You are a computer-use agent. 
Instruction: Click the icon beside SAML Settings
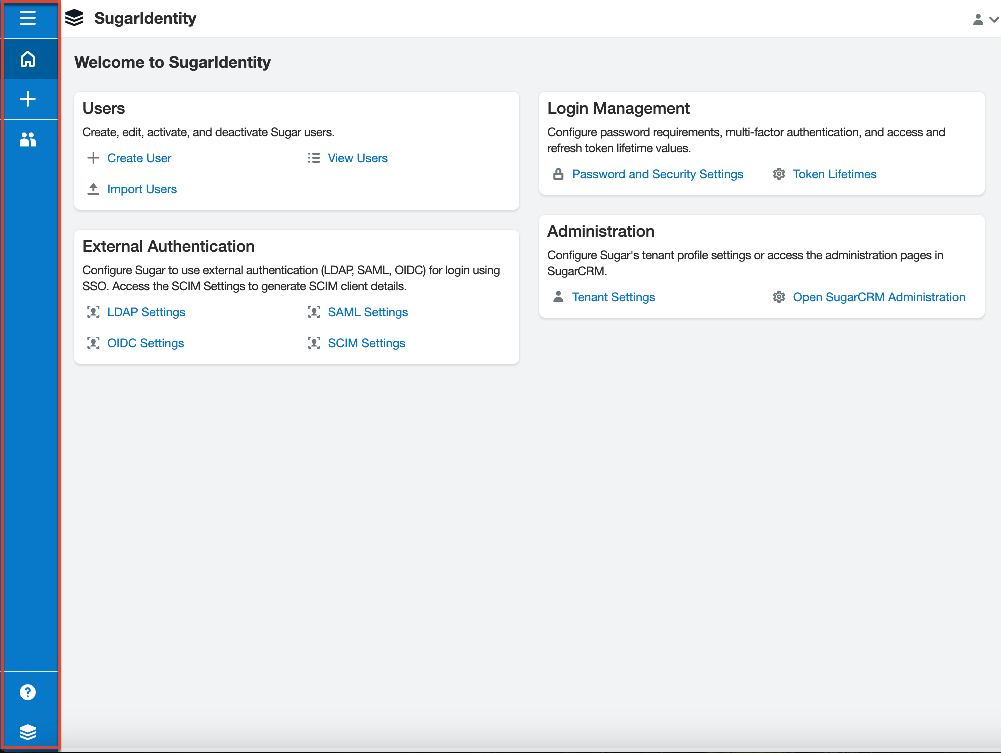pyautogui.click(x=314, y=312)
